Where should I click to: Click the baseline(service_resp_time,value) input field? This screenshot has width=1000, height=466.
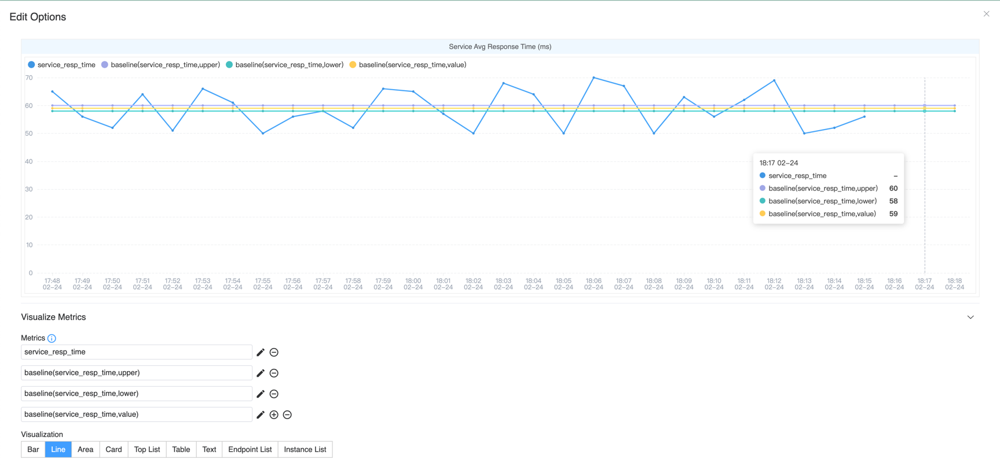pos(136,415)
